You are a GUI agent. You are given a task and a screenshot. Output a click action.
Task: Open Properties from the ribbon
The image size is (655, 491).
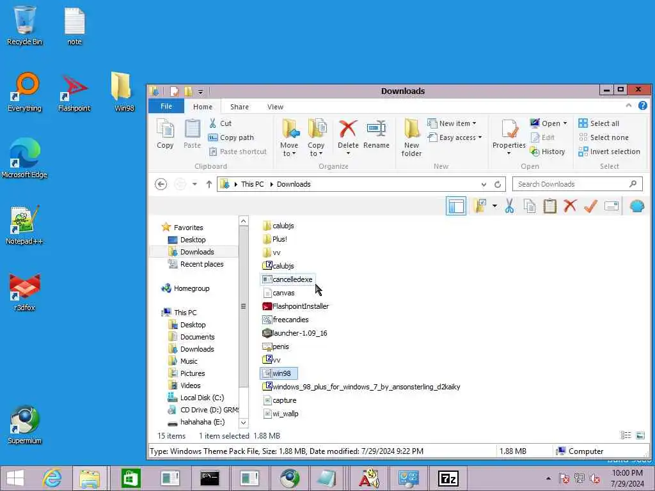pyautogui.click(x=509, y=137)
